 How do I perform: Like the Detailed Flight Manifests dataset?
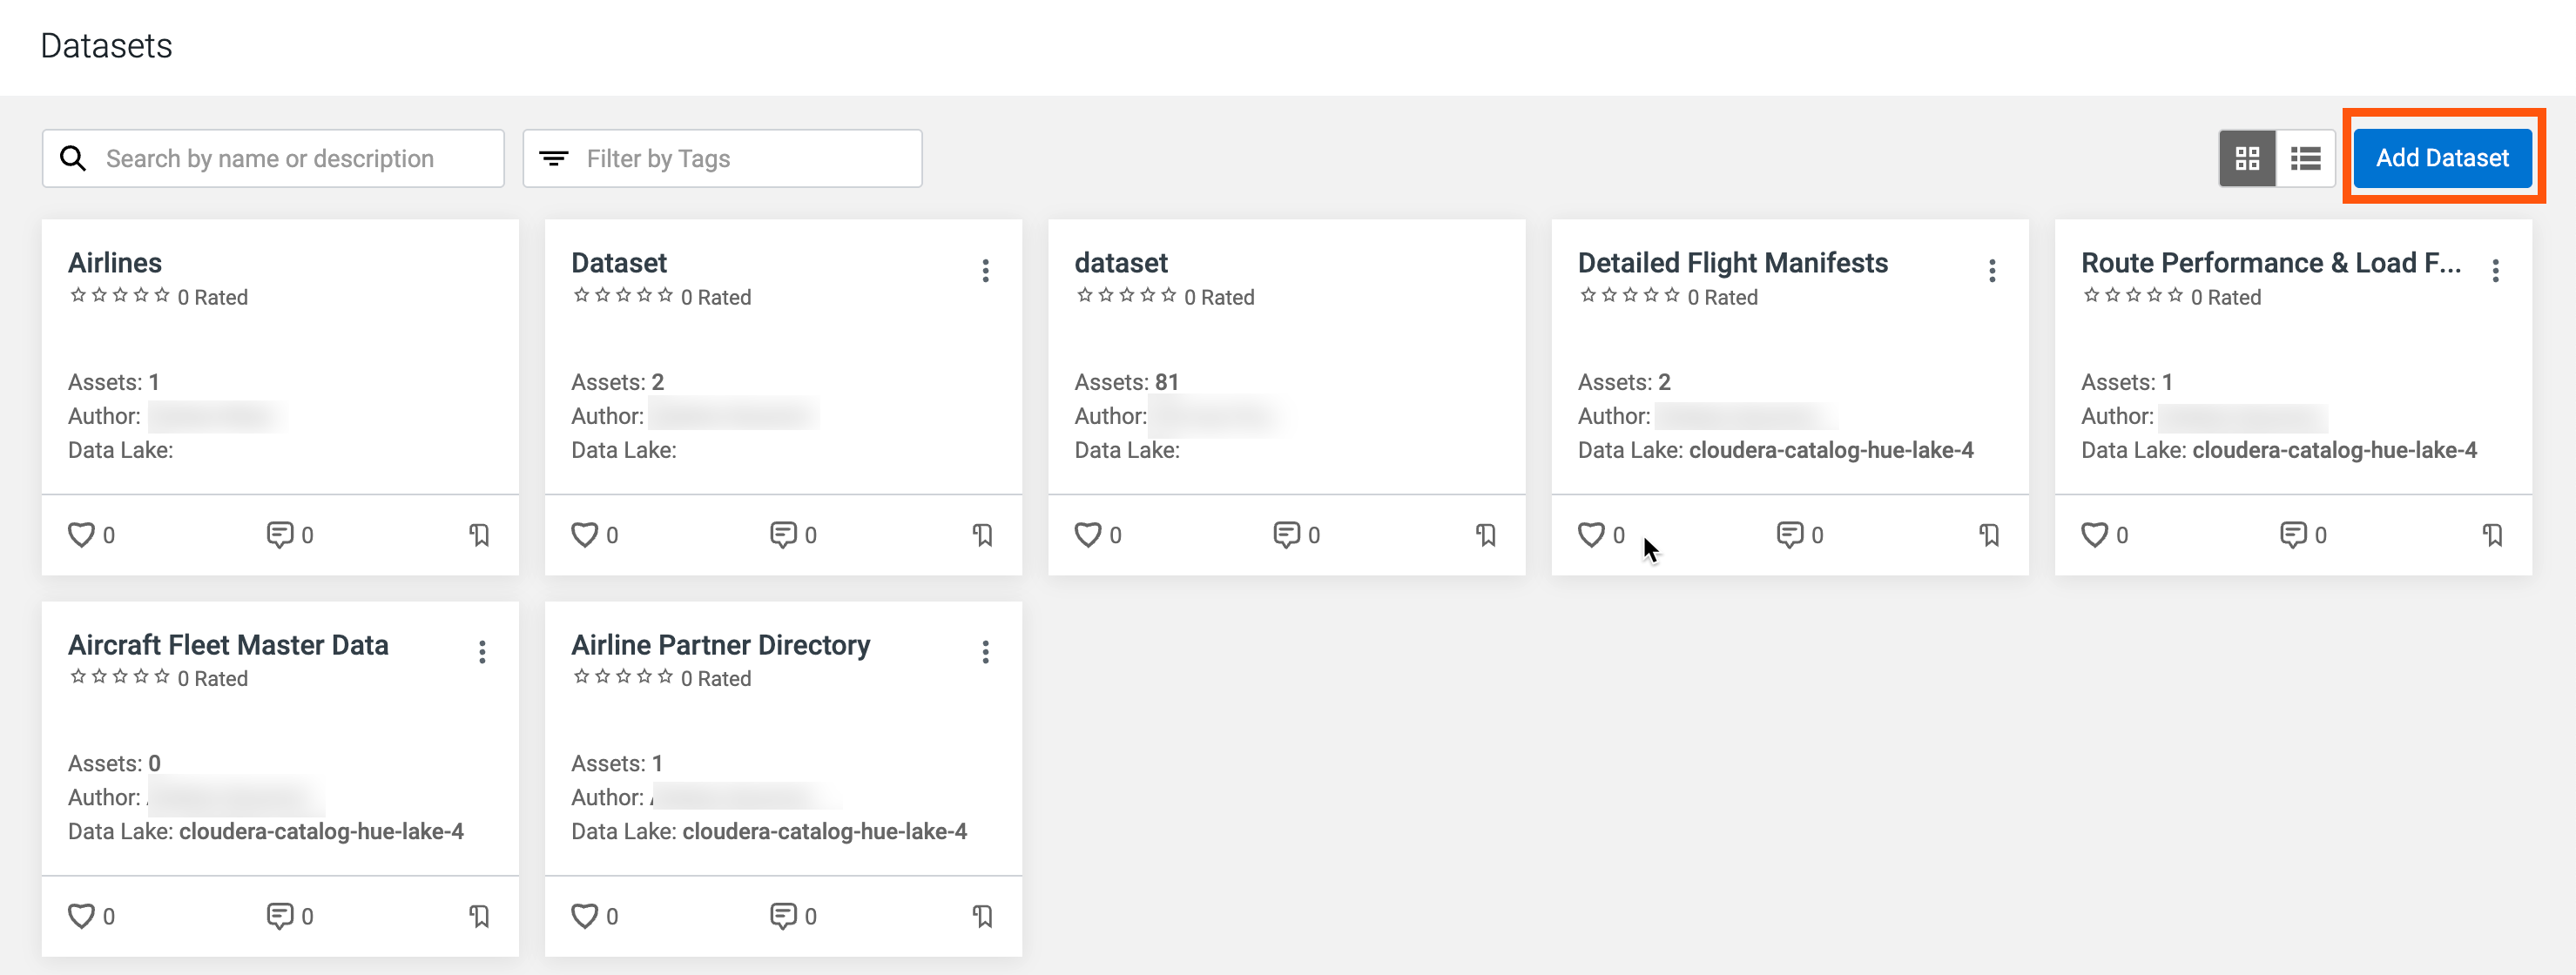tap(1590, 535)
